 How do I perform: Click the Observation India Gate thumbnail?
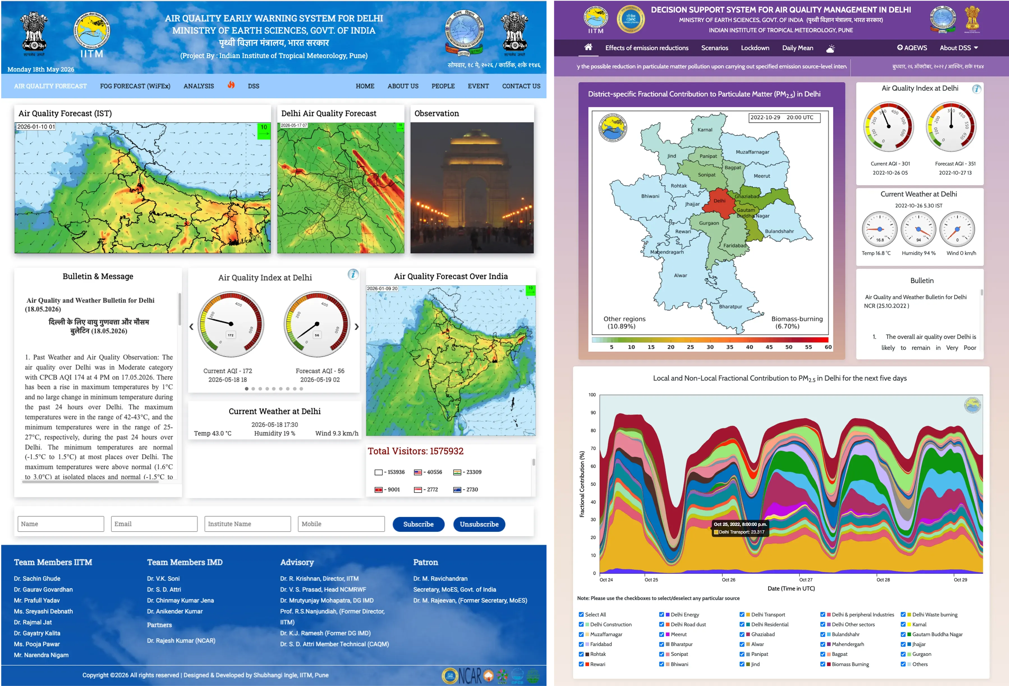point(472,188)
